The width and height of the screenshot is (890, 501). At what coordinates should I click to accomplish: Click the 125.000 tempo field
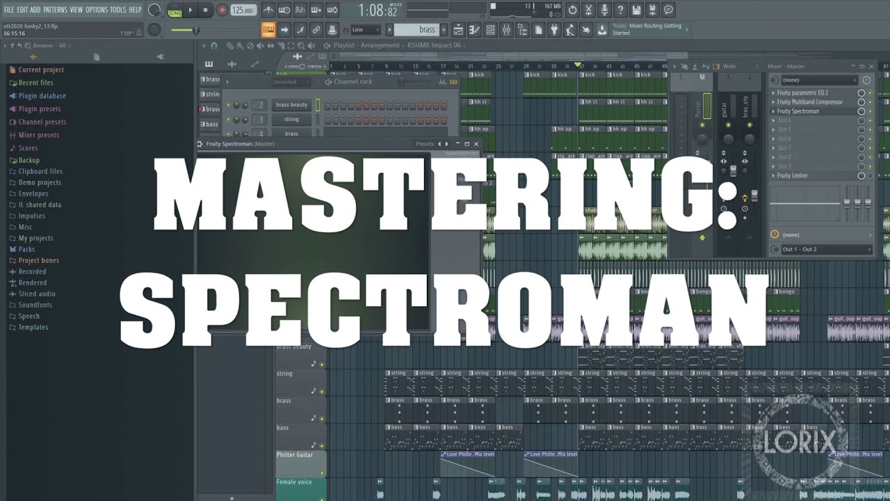243,10
